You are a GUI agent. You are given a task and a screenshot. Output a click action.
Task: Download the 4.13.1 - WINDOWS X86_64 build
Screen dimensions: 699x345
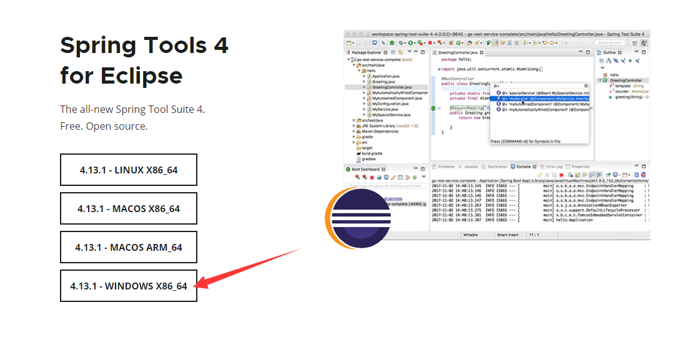pos(129,286)
